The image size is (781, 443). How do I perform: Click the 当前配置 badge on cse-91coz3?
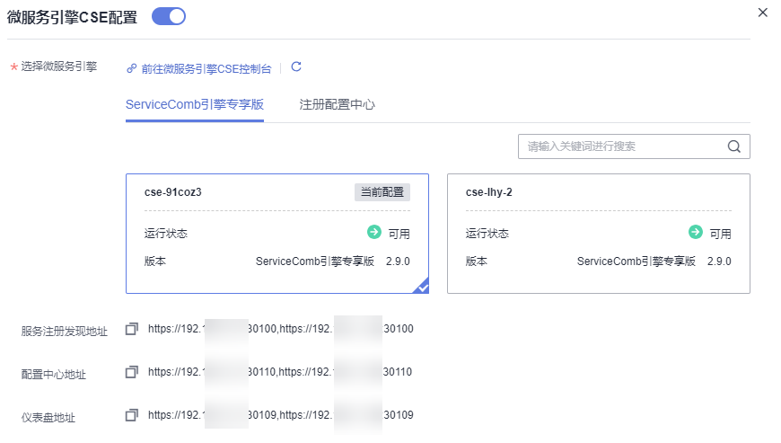(x=382, y=191)
